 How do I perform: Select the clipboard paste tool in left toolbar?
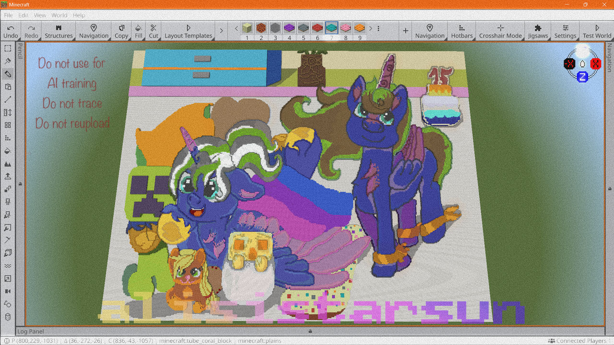tap(8, 87)
